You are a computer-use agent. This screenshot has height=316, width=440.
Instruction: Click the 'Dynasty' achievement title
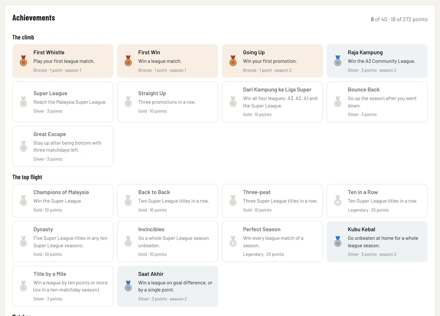43,229
